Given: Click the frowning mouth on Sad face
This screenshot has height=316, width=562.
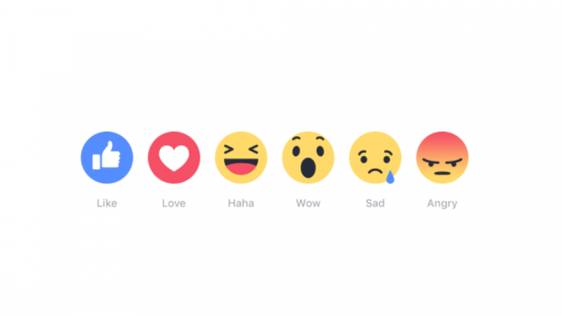Looking at the screenshot, I should (375, 171).
